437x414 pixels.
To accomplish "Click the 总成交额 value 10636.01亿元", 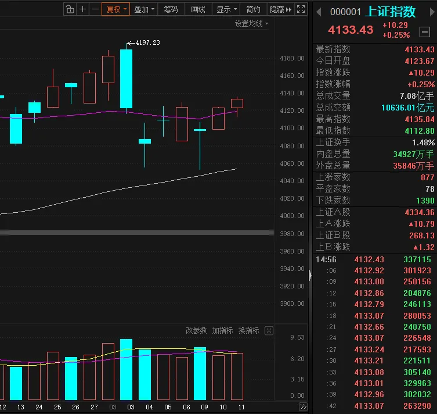I will [408, 108].
